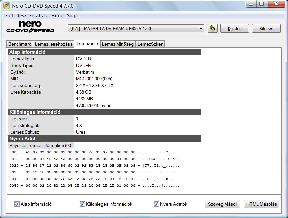Image resolution: width=288 pixels, height=218 pixels.
Task: Open the teszt Futattás menu
Action: pos(32,16)
